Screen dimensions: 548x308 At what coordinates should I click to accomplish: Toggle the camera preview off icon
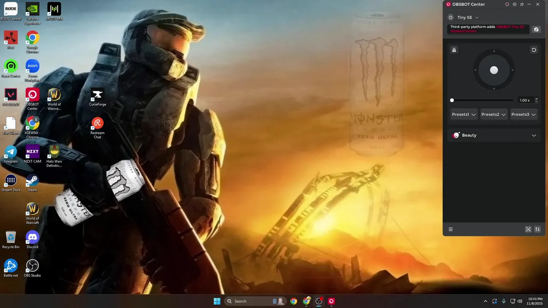536,29
